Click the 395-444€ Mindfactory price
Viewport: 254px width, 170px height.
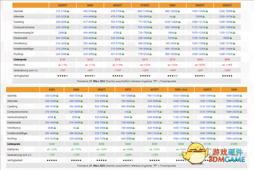pos(89,44)
